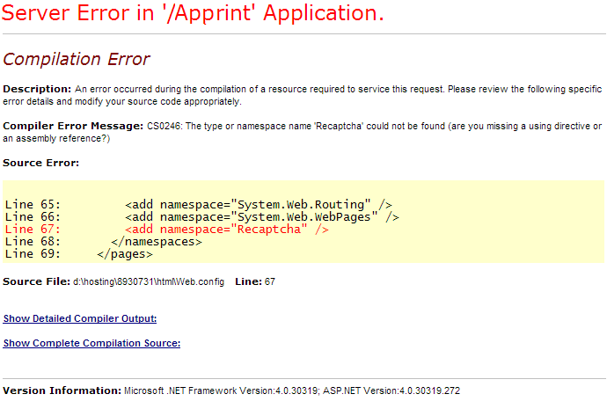The height and width of the screenshot is (416, 607).
Task: Click the 'Compiler Error Message:' label
Action: (73, 127)
